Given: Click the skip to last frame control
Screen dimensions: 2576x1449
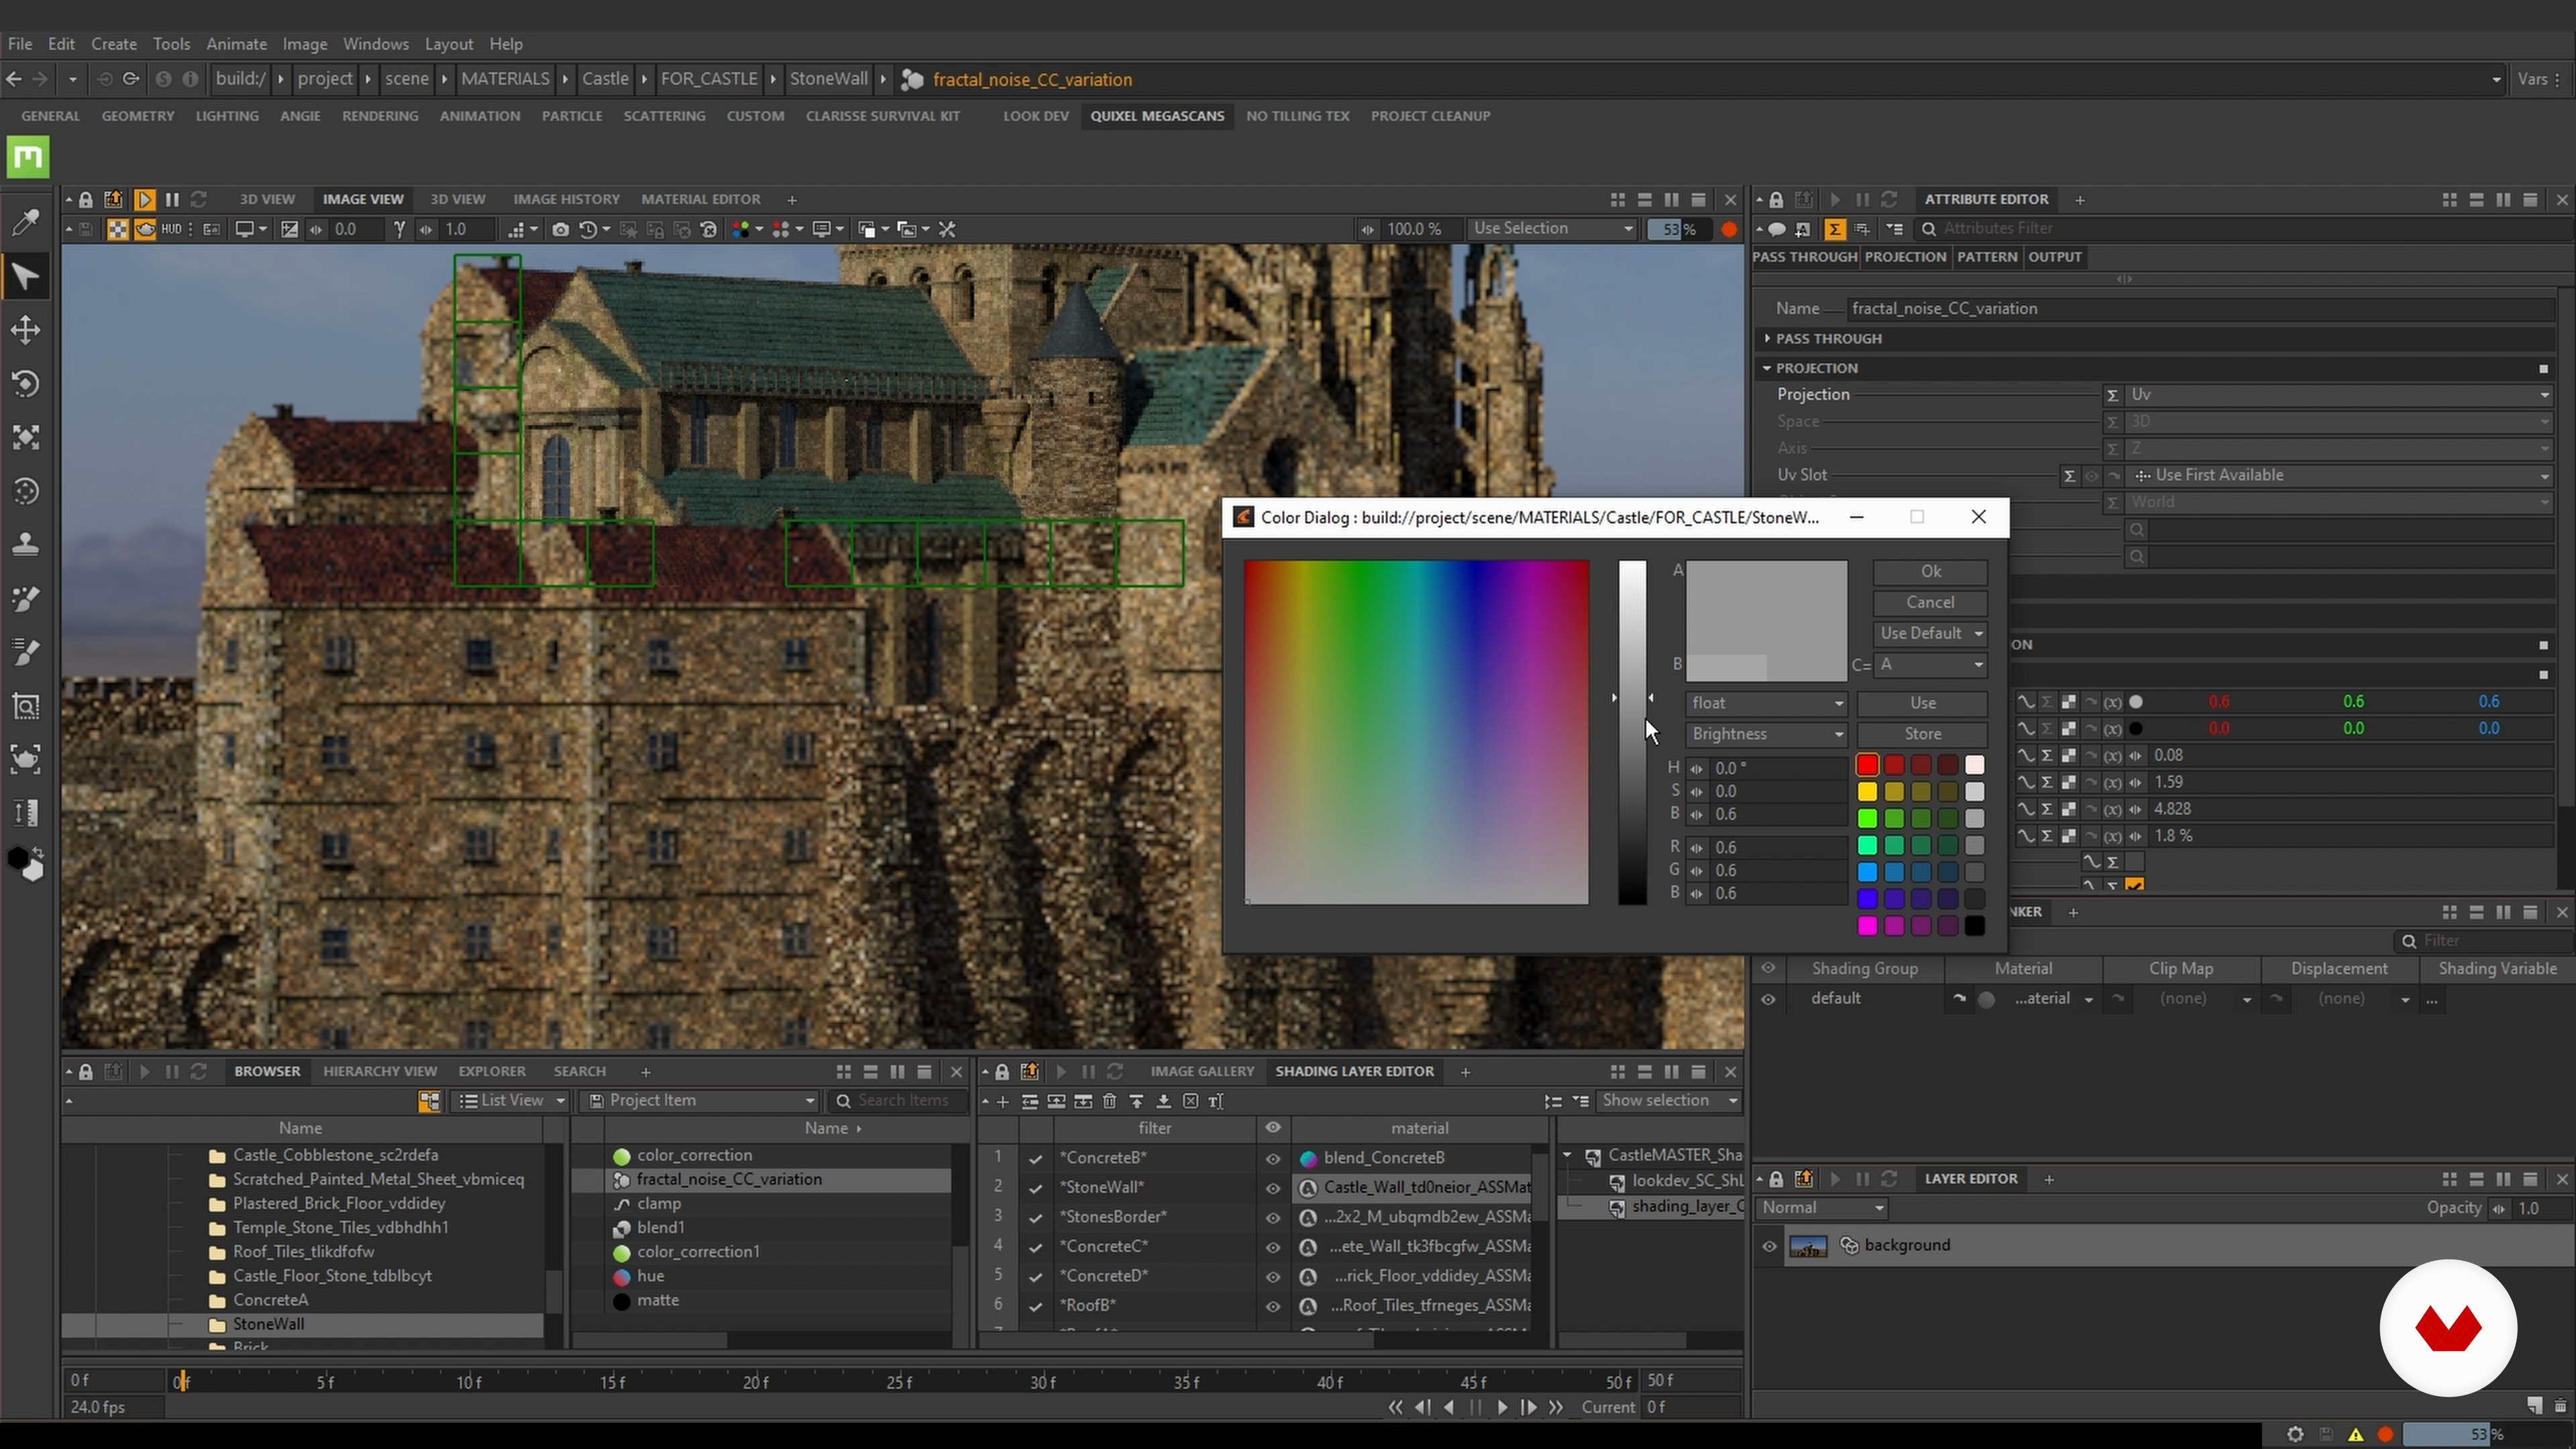Looking at the screenshot, I should click(x=1556, y=1407).
